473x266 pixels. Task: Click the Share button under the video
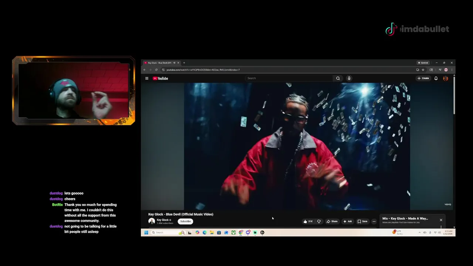click(332, 221)
